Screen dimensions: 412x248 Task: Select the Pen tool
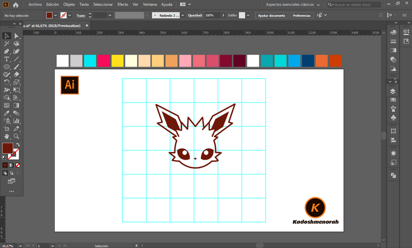tap(6, 52)
